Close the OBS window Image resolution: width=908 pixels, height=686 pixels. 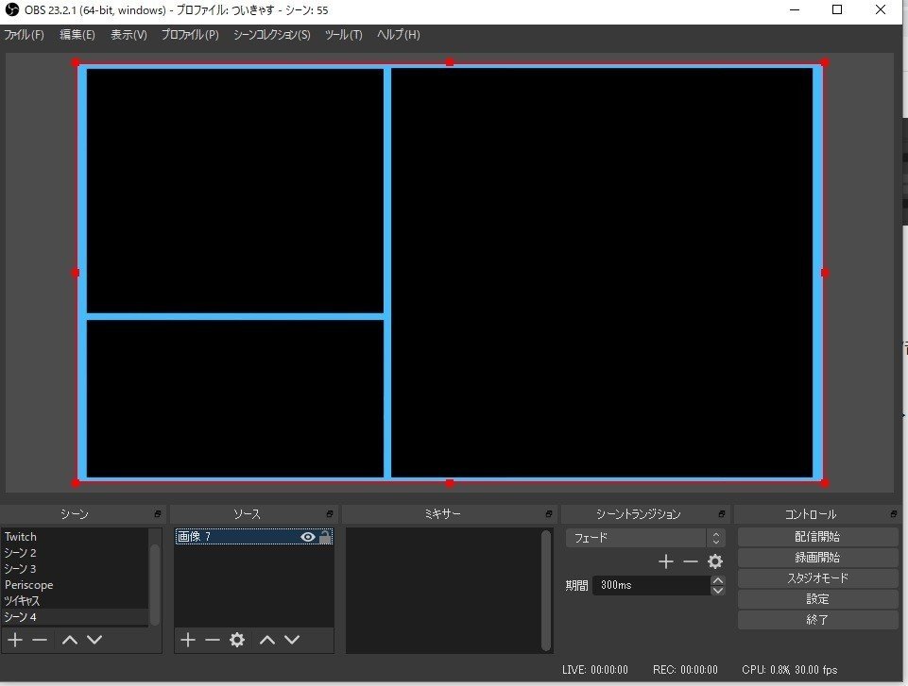[x=881, y=9]
